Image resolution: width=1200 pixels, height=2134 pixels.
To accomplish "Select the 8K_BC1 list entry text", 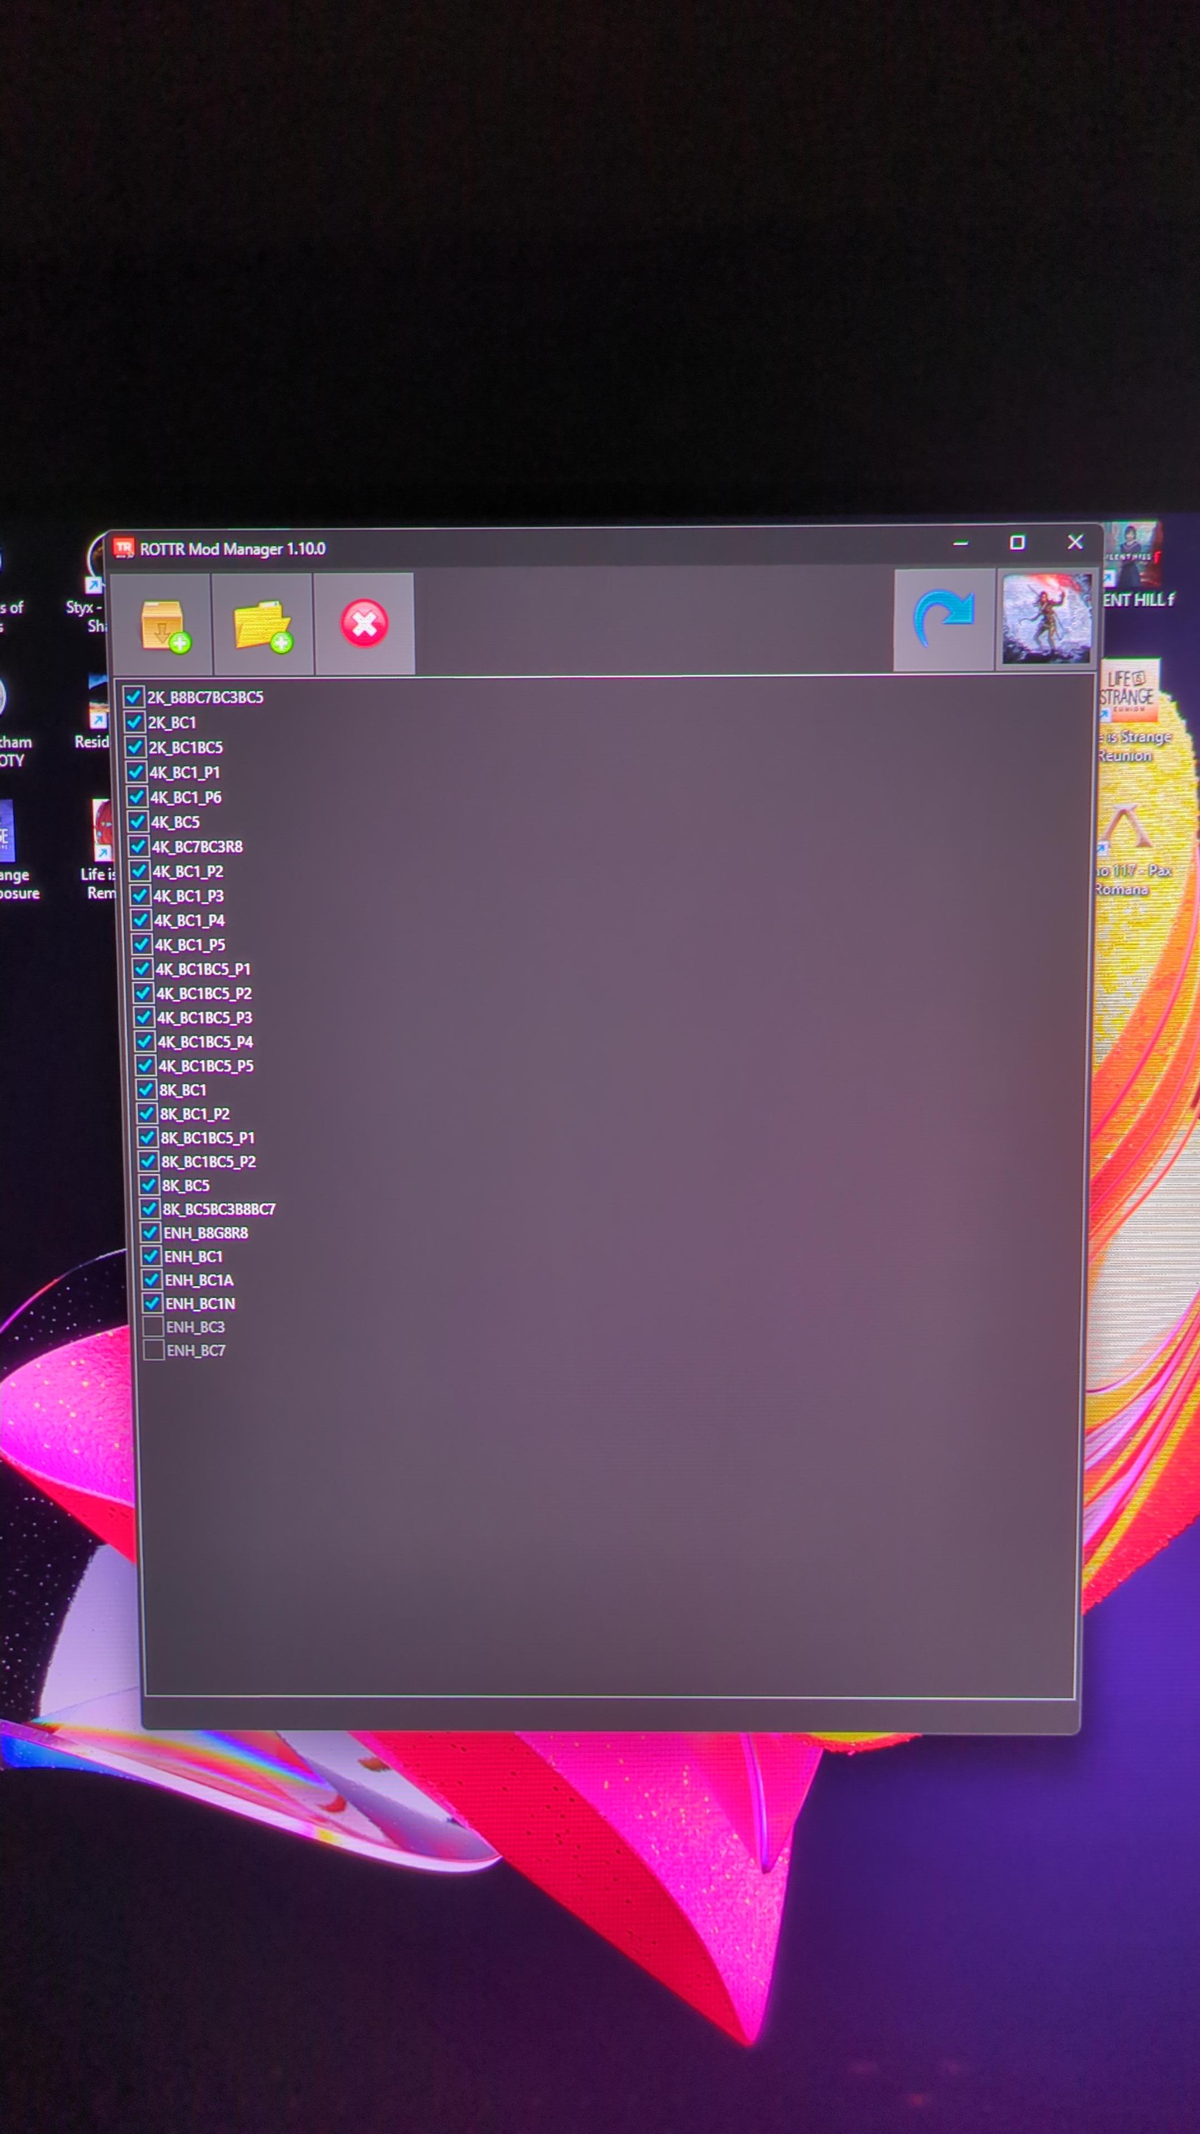I will 183,1089.
